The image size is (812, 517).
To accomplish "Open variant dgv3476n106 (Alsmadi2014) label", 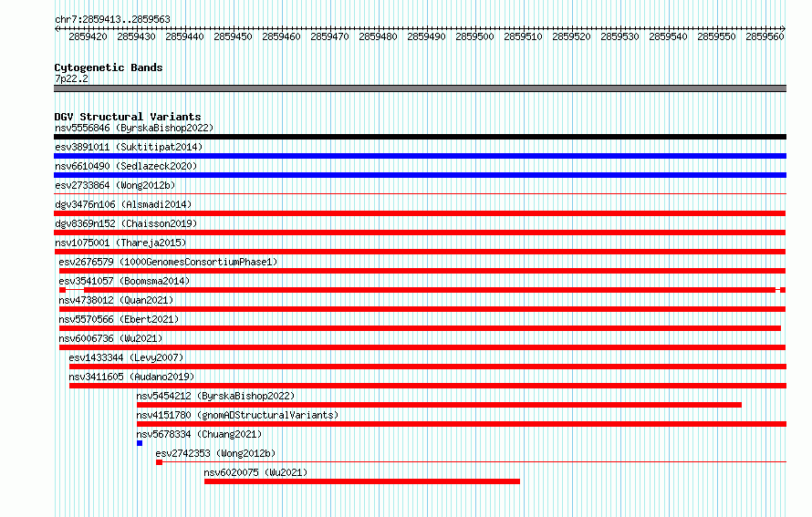I will tap(123, 204).
